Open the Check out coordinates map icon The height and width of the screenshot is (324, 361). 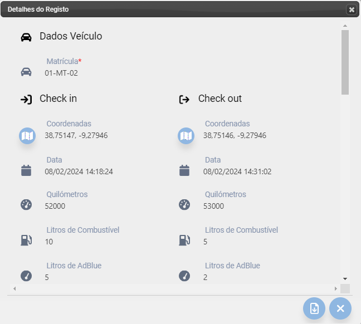click(186, 136)
